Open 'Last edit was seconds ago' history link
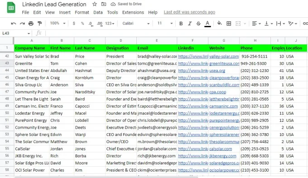The height and width of the screenshot is (178, 308). (189, 12)
